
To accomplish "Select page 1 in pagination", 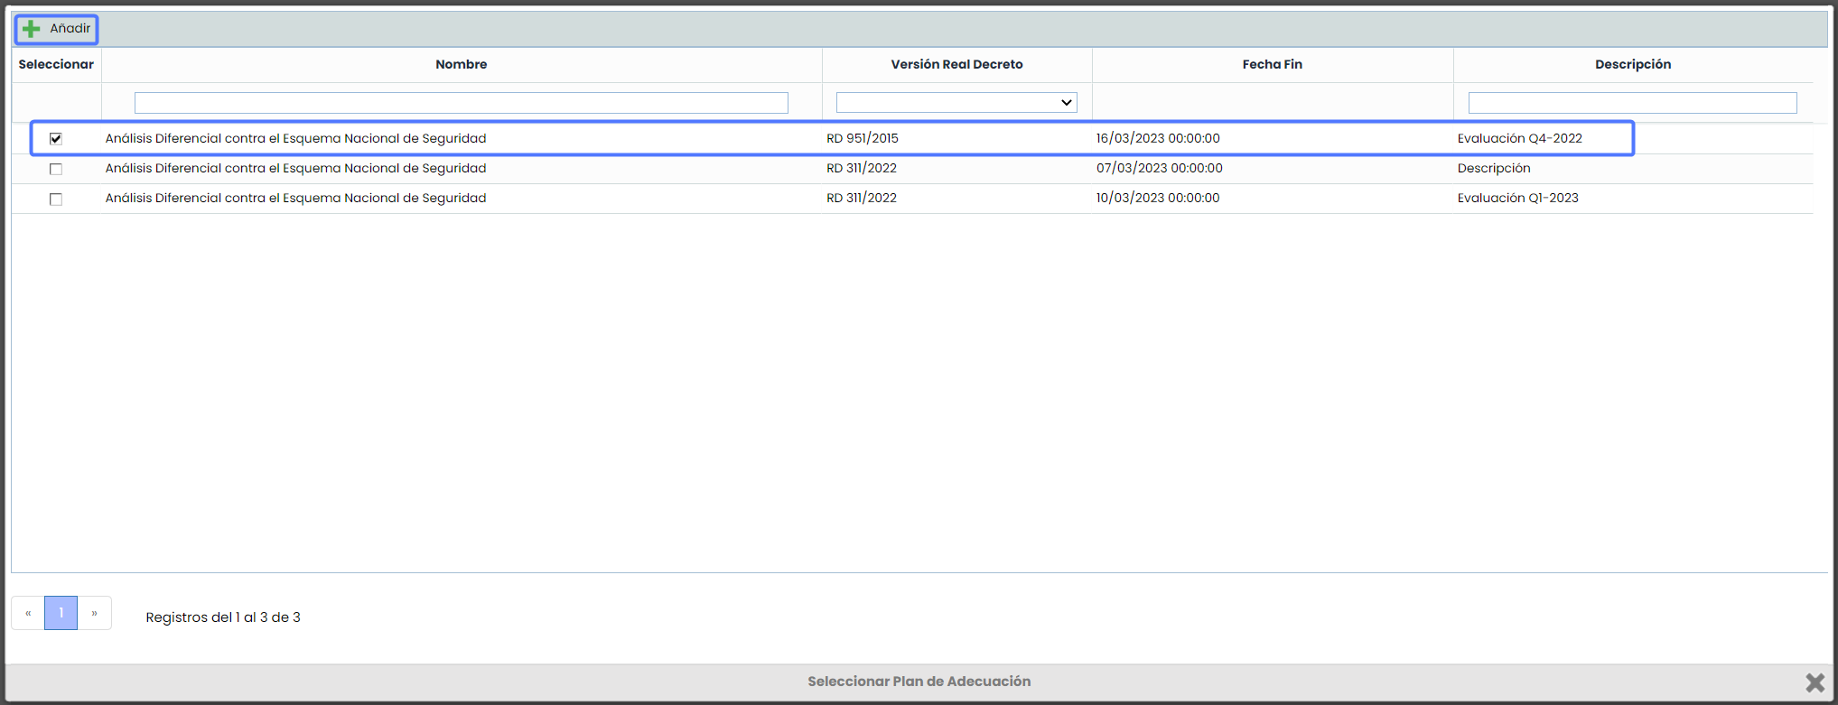I will (x=61, y=614).
